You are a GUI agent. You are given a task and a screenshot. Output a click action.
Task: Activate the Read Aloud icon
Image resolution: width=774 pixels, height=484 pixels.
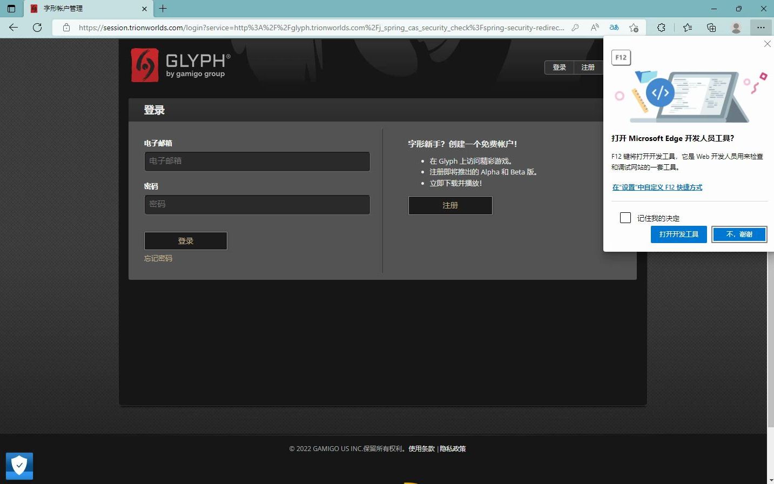point(595,28)
